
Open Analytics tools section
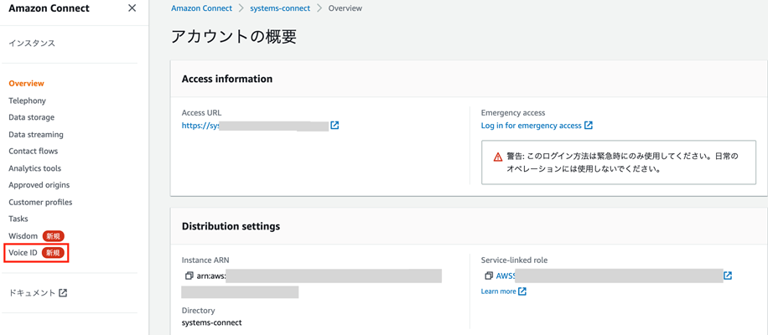pyautogui.click(x=34, y=168)
